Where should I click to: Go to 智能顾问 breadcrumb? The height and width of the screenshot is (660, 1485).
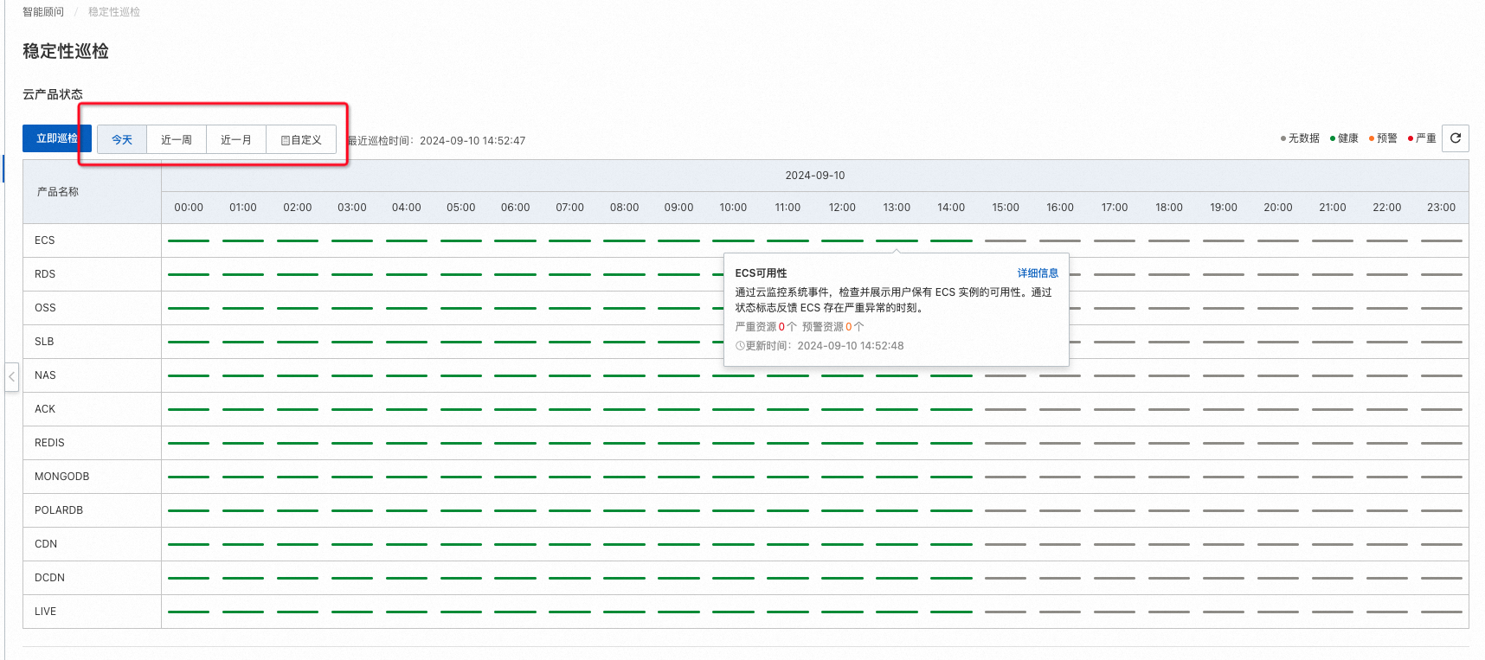tap(43, 12)
